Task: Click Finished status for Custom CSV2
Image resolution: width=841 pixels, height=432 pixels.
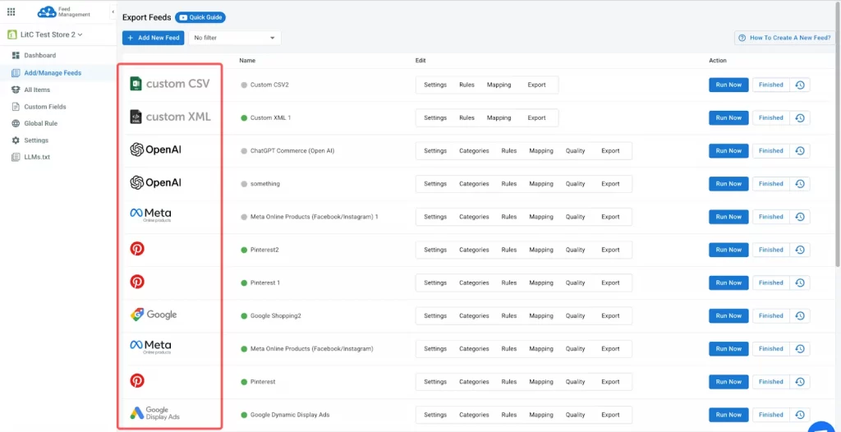Action: pos(770,85)
